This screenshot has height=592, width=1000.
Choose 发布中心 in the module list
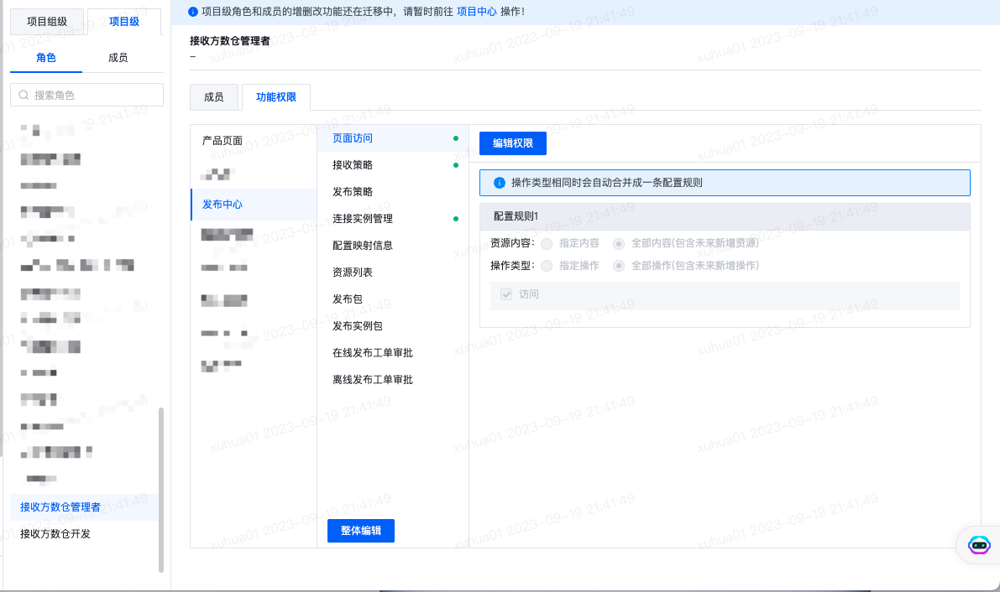click(x=254, y=205)
